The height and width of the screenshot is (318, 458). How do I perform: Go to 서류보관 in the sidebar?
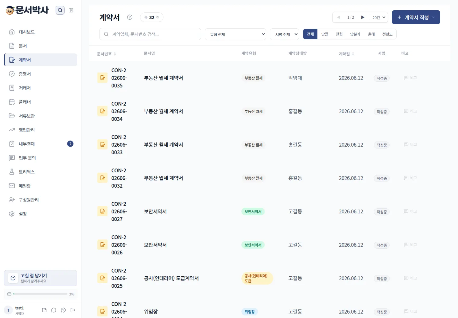pos(41,116)
